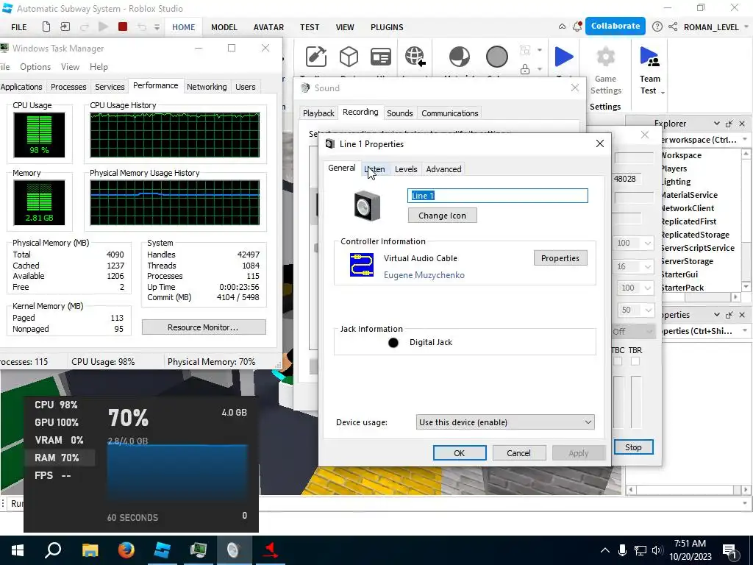Open the Material Manager sphere icon
The image size is (753, 565).
[460, 57]
